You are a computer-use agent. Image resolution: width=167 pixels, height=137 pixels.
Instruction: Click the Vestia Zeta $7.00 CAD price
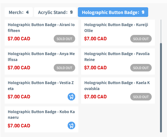click(x=19, y=97)
